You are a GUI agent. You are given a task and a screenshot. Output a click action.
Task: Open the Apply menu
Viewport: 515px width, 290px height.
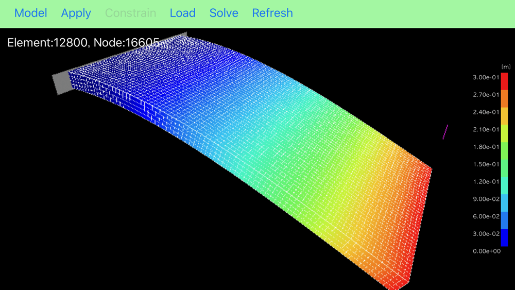tap(76, 13)
